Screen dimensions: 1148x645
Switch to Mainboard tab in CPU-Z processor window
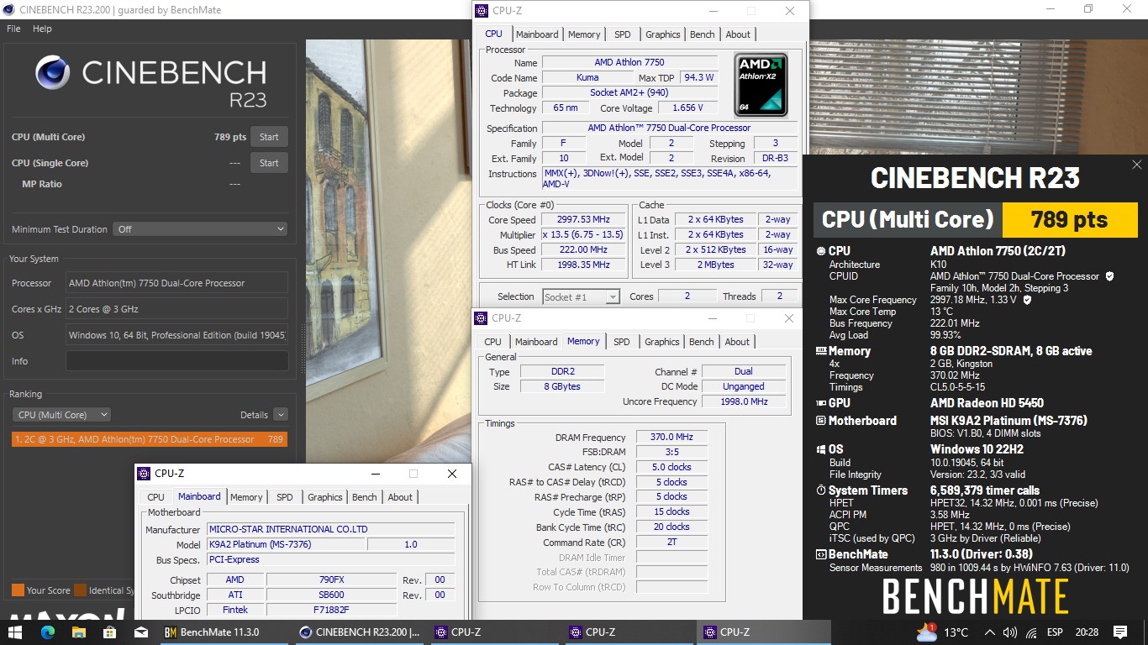tap(537, 34)
